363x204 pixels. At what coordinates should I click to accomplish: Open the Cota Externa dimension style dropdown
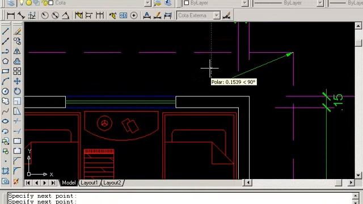click(x=217, y=15)
